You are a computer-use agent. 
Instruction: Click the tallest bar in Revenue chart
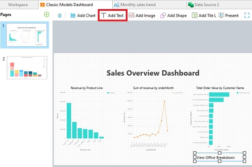coord(69,120)
